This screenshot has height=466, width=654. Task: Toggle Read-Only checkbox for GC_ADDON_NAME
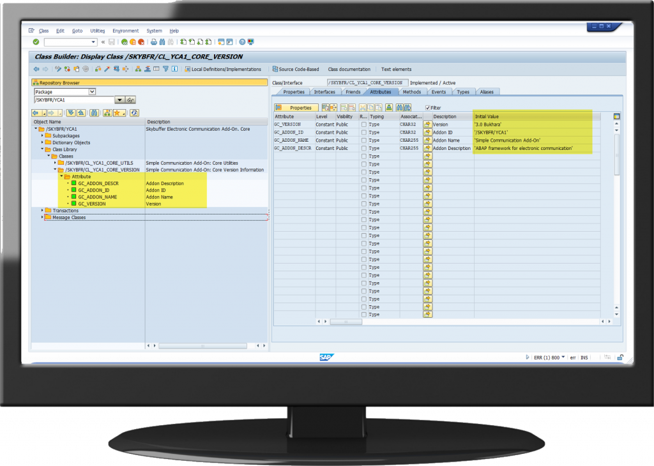[363, 140]
